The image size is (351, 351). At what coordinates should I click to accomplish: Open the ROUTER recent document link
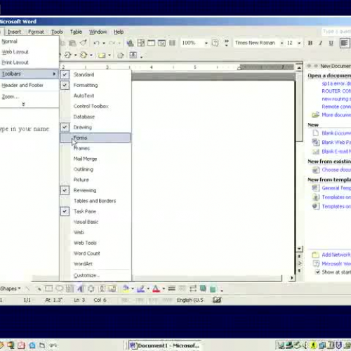click(x=336, y=91)
